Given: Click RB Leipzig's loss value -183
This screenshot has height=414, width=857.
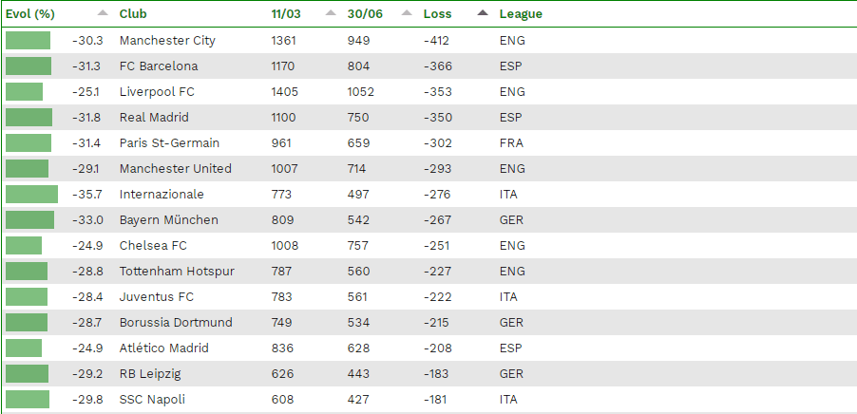Looking at the screenshot, I should tap(436, 374).
